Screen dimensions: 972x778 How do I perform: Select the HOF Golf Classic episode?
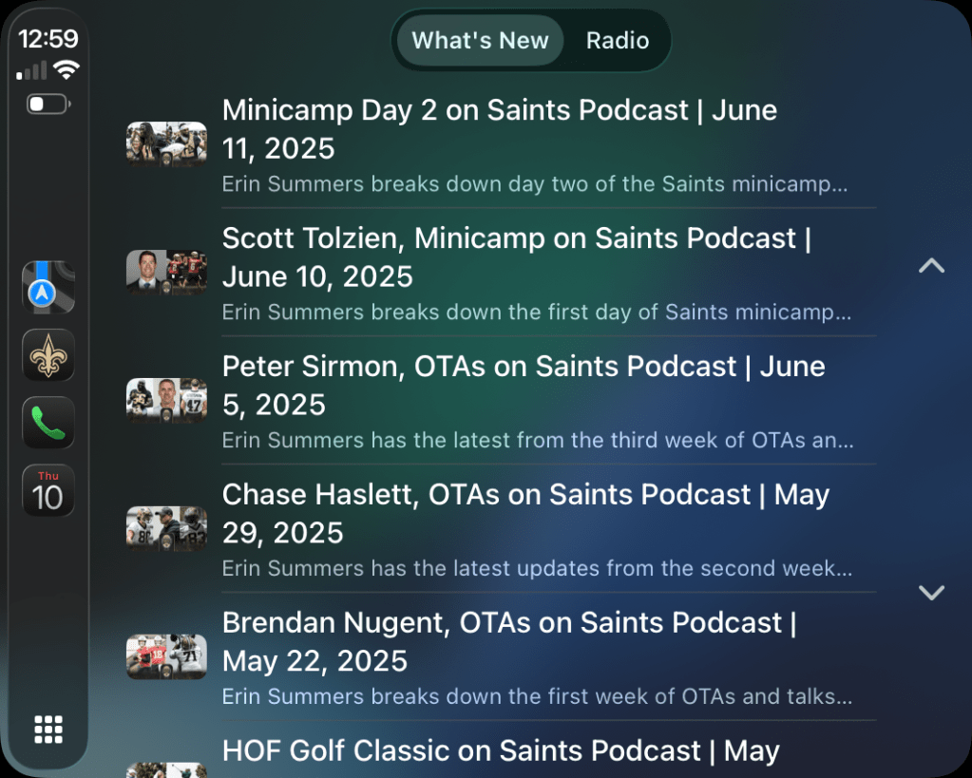tap(501, 752)
